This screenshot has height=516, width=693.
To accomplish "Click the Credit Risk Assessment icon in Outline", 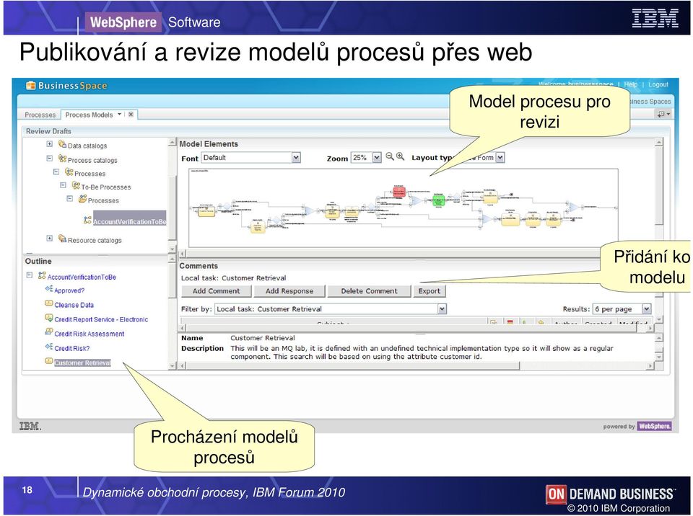I will pos(48,332).
